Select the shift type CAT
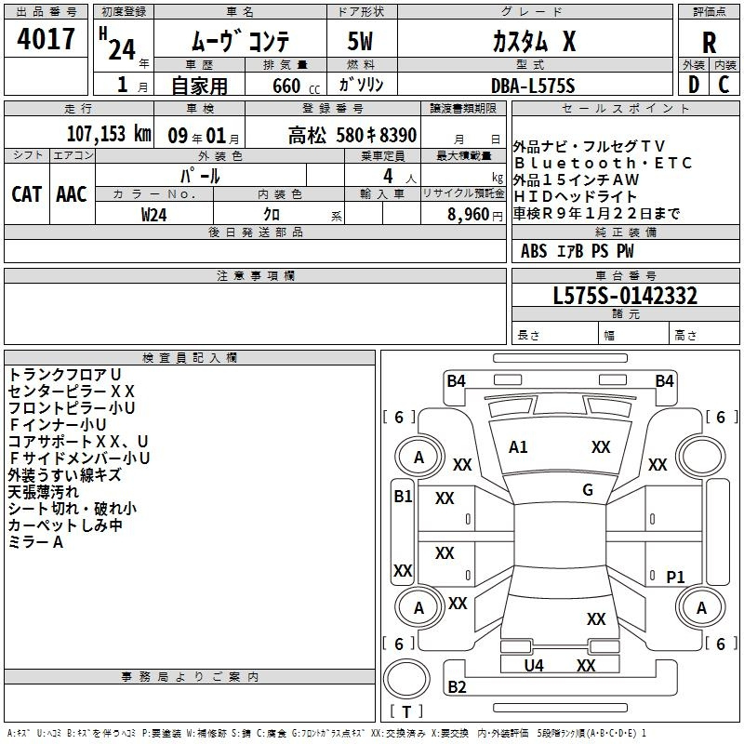744x744 pixels. [x=27, y=194]
